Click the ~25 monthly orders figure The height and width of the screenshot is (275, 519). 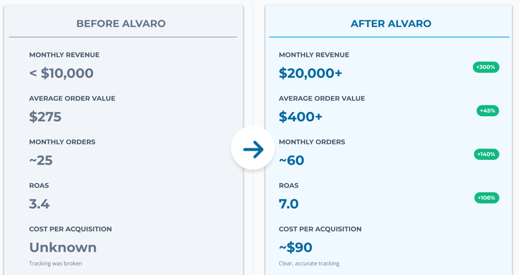41,161
